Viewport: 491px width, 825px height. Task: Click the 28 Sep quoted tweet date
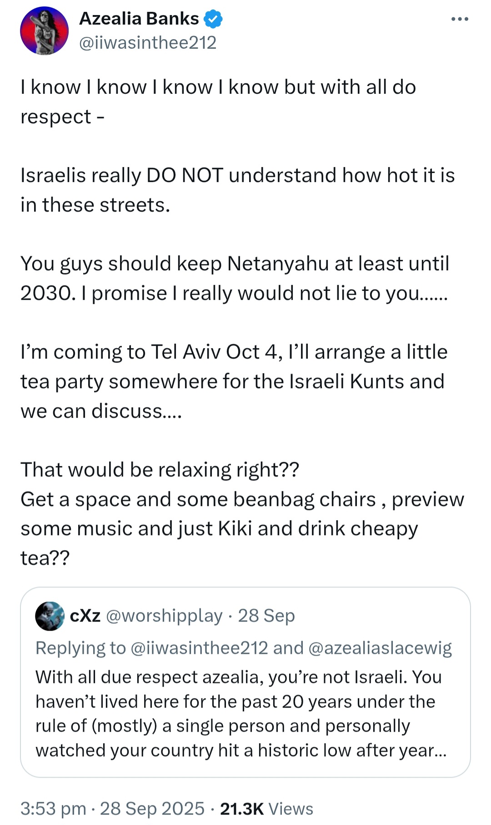click(x=266, y=615)
